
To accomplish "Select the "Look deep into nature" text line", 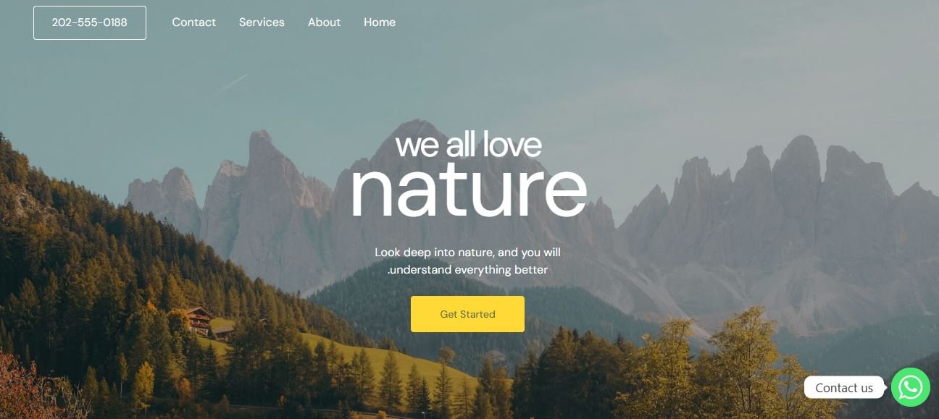I will (x=467, y=253).
